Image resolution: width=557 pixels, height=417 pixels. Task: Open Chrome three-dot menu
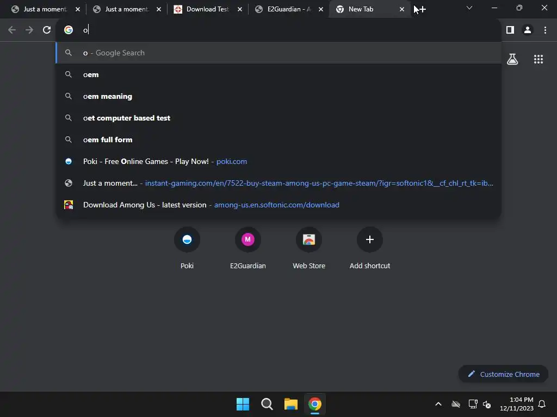(545, 30)
